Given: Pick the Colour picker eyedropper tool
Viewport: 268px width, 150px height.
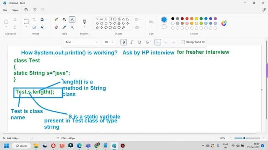Looking at the screenshot, I should point(64,27).
